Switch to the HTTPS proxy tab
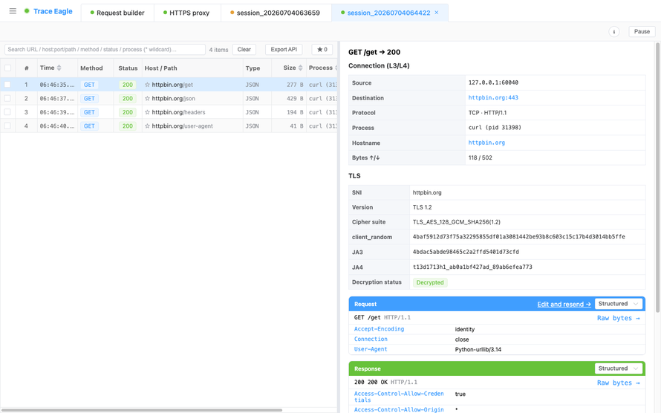The width and height of the screenshot is (661, 413). coord(186,13)
